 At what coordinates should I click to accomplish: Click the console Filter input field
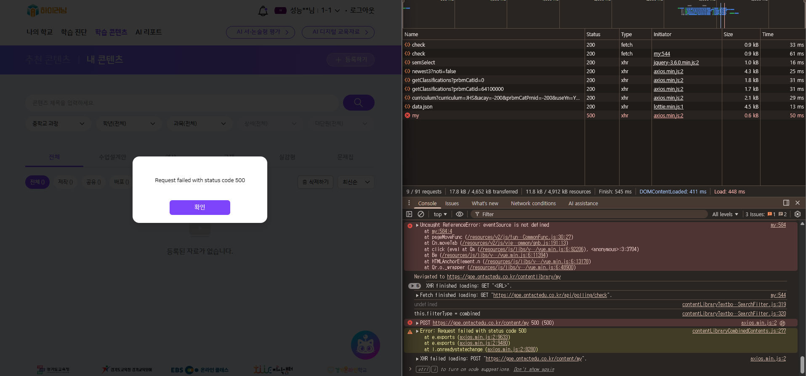(x=589, y=214)
